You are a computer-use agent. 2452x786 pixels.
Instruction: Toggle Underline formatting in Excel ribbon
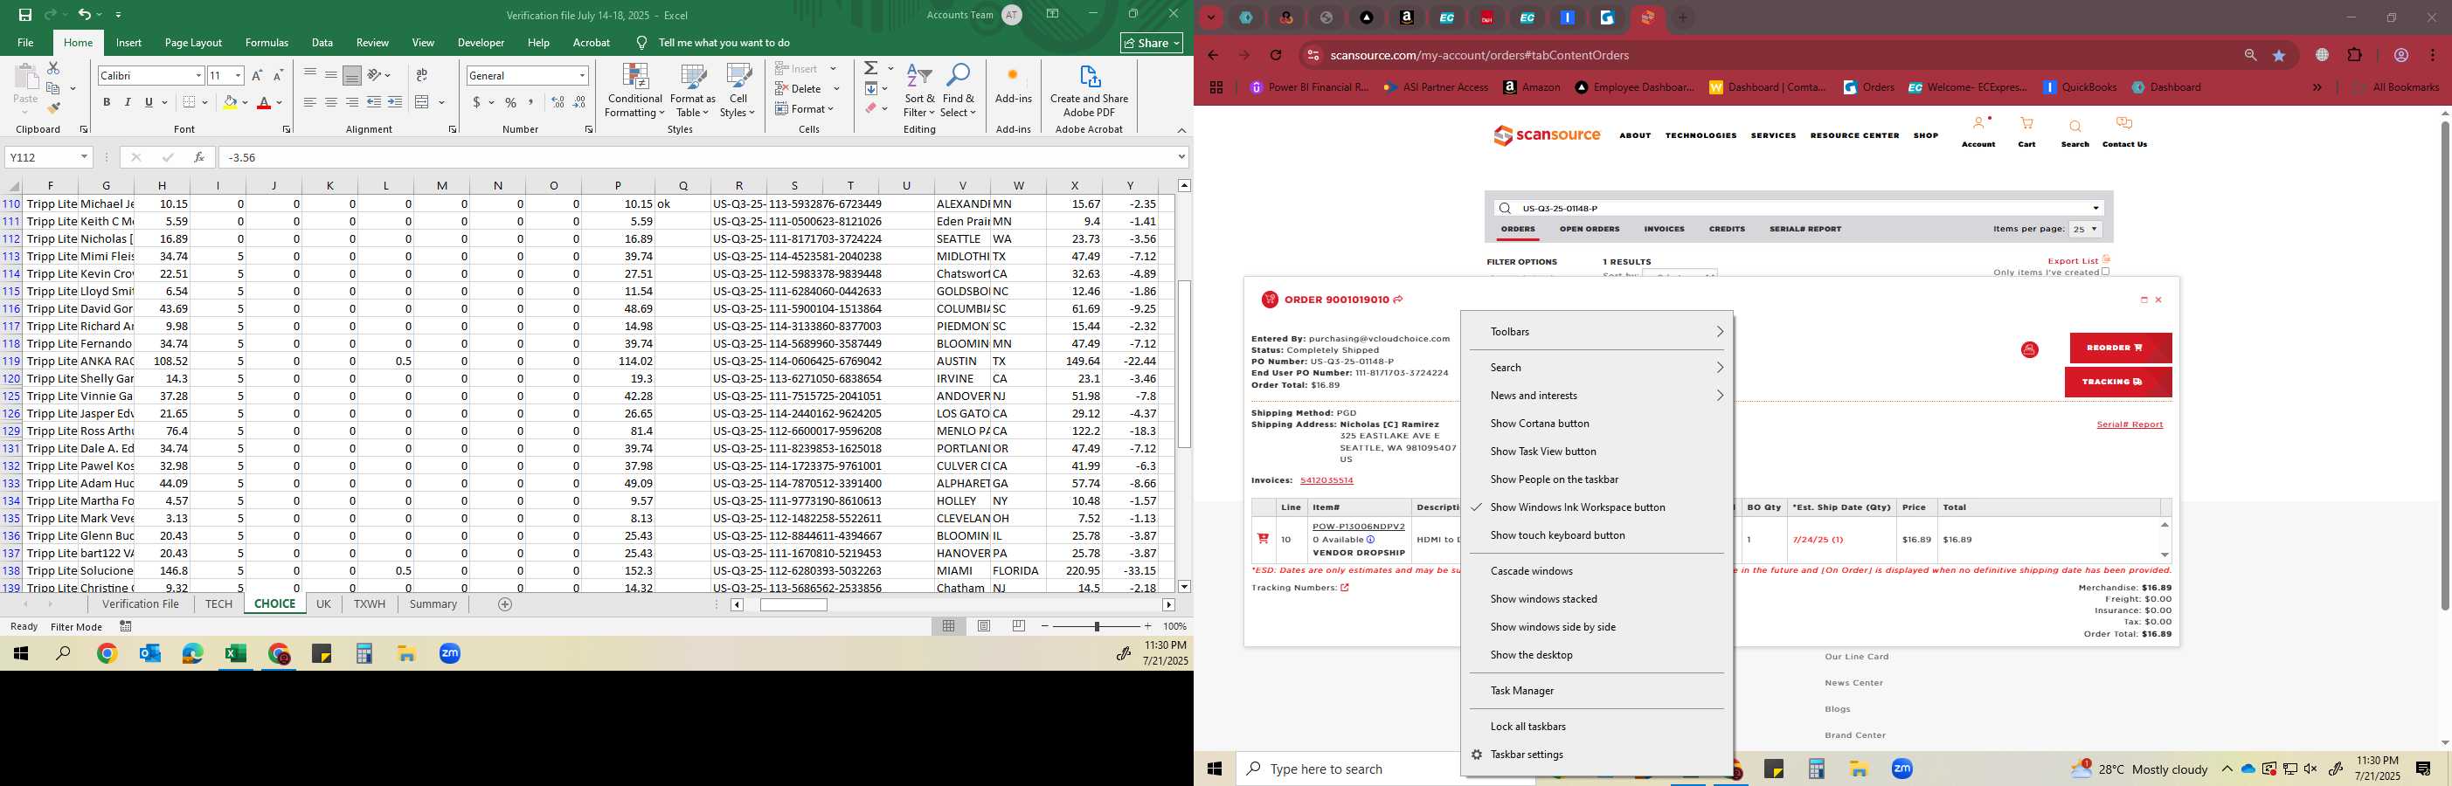[149, 102]
